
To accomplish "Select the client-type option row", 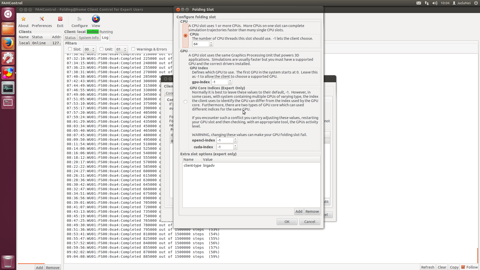I will [x=251, y=165].
